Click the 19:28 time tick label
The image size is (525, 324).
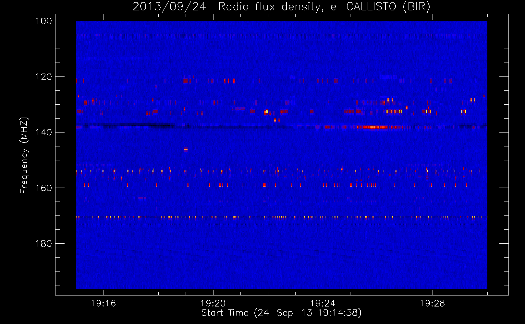pos(433,304)
